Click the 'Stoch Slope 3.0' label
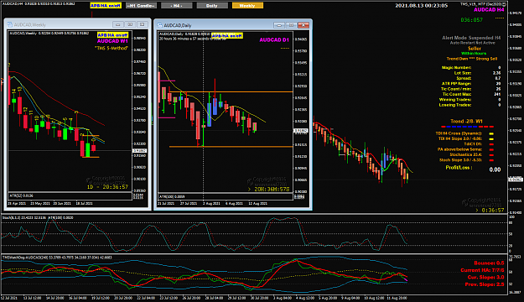Screen dimensions: 524x302 click(460, 160)
